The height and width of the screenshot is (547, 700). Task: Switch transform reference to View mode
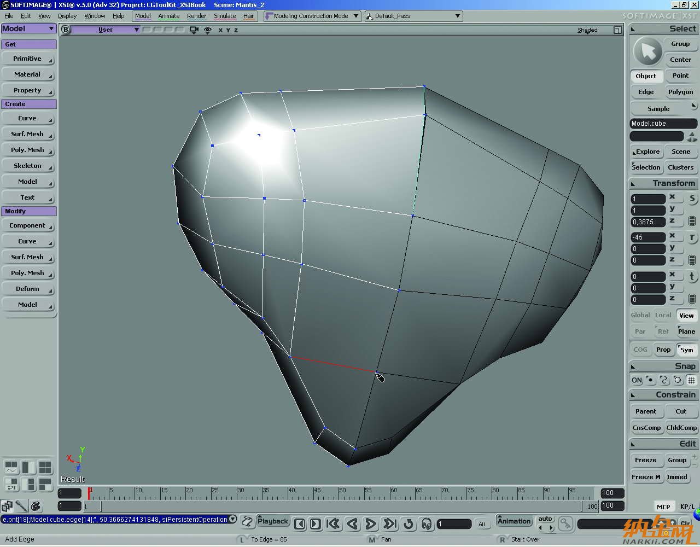coord(686,316)
